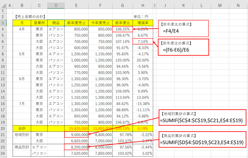248x158 pixels.
Task: Select cell showing 1,250,000
Action: click(76, 85)
